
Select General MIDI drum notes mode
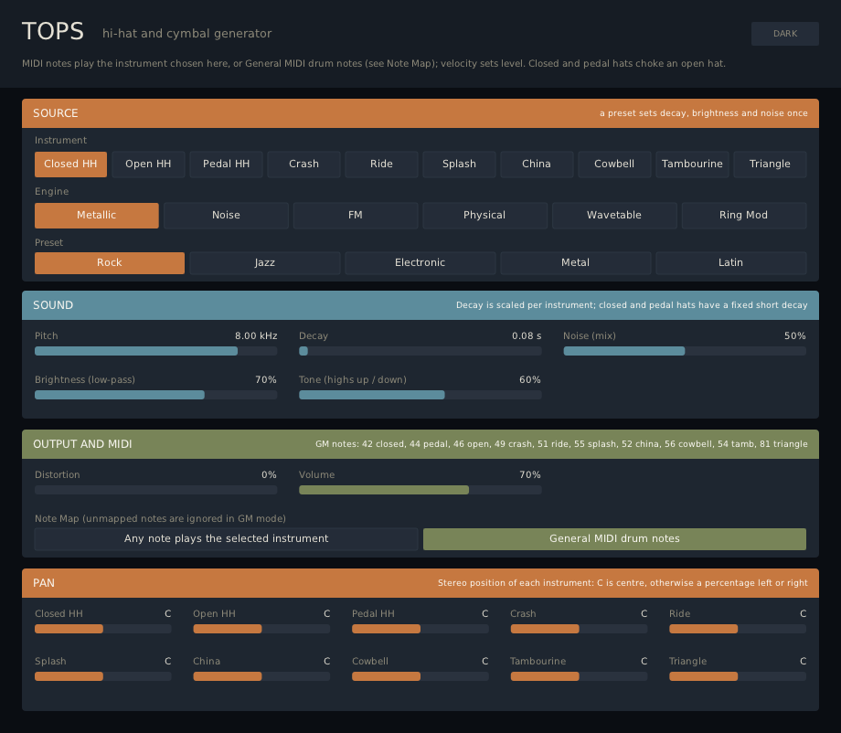[x=614, y=539]
